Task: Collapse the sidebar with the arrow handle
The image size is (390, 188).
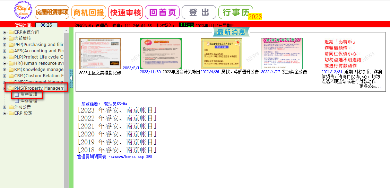Action: pyautogui.click(x=71, y=79)
